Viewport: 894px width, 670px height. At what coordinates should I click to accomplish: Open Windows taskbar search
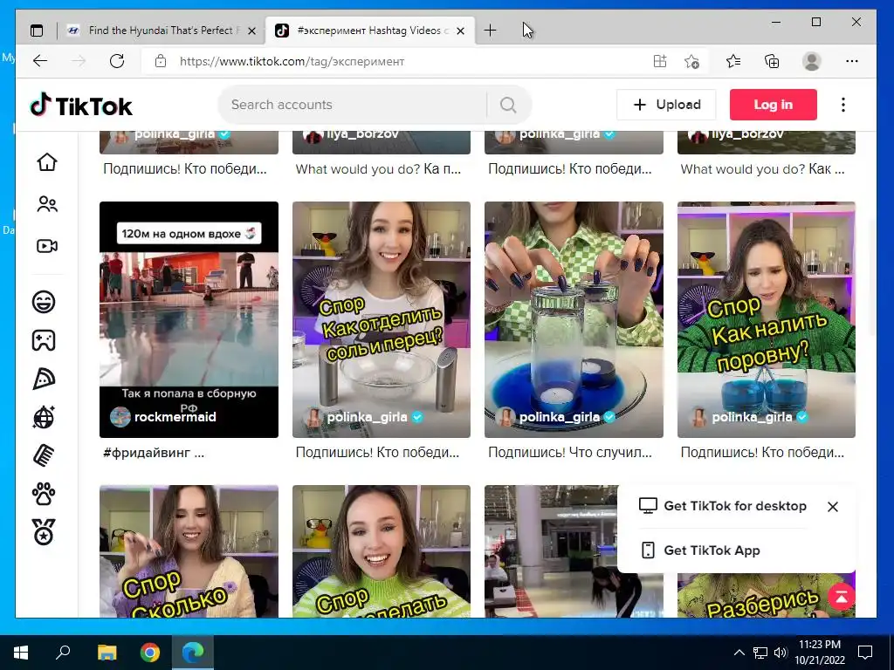pyautogui.click(x=63, y=653)
